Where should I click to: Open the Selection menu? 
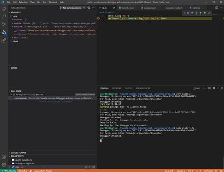click(23, 2)
